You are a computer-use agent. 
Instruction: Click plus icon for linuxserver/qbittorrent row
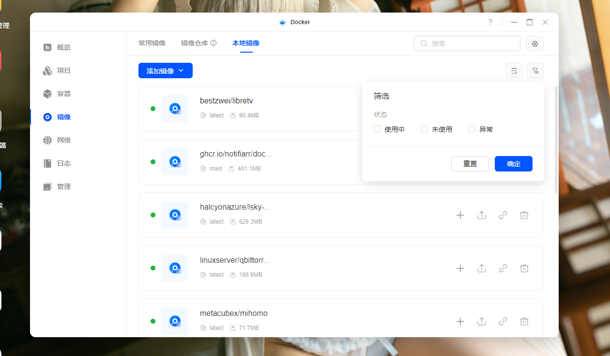(x=460, y=268)
